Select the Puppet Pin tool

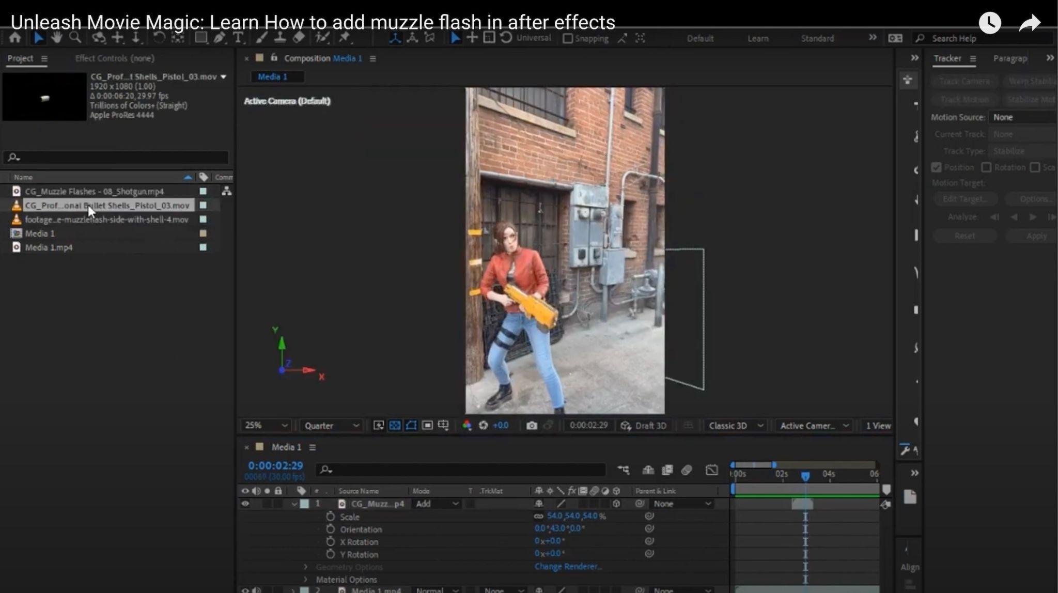[x=344, y=38]
